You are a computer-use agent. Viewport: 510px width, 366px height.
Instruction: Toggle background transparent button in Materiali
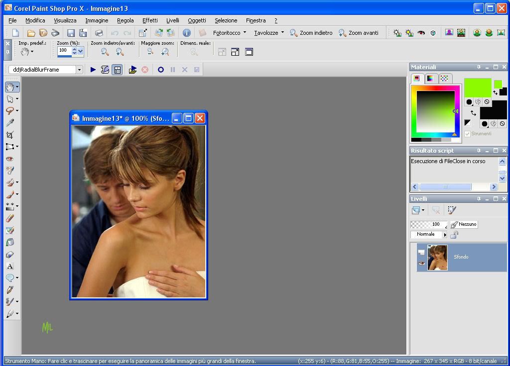point(502,124)
